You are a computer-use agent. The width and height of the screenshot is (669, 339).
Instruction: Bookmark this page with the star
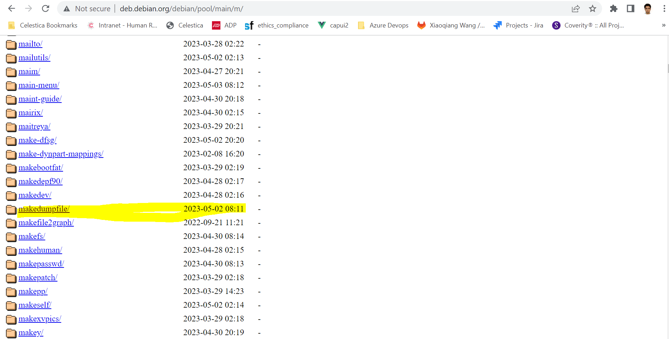pyautogui.click(x=593, y=8)
